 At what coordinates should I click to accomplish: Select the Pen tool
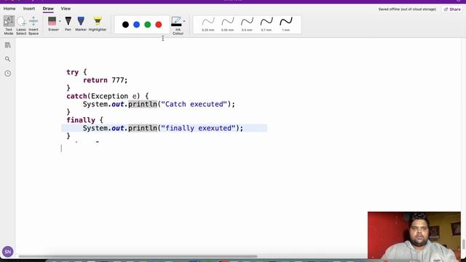point(68,24)
